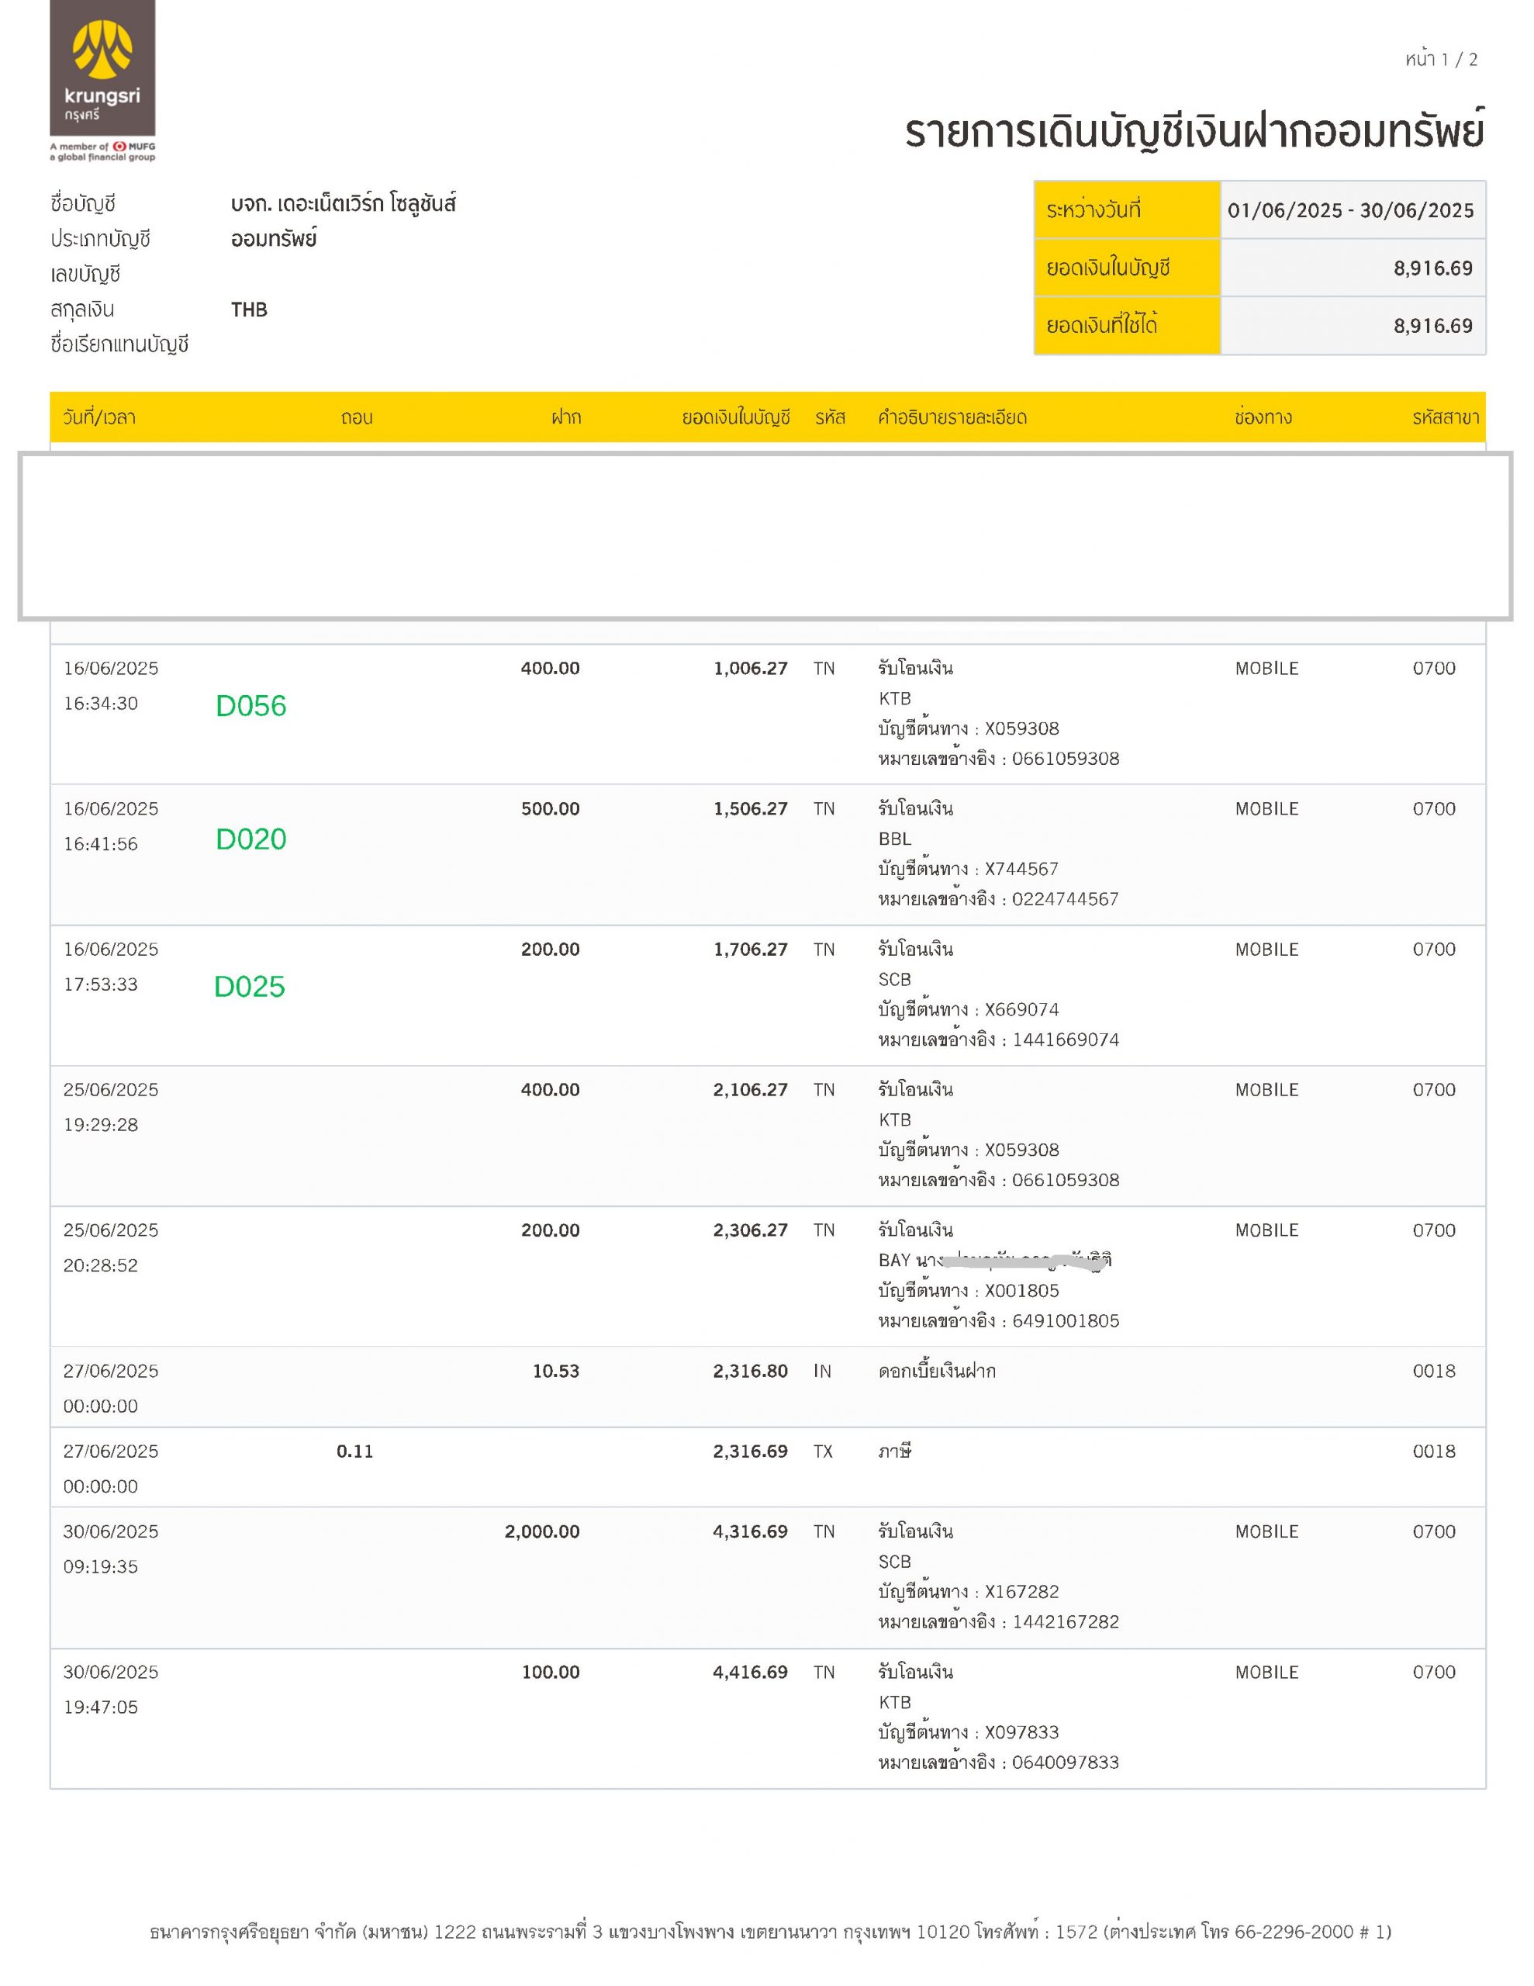Click the bank address footer text

coord(770,1932)
